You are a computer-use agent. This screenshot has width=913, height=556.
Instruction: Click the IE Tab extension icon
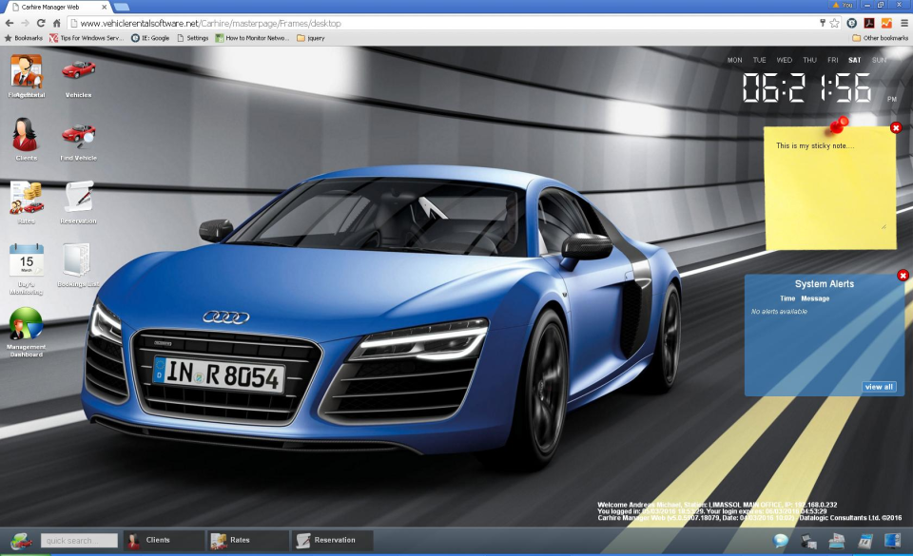click(x=852, y=23)
